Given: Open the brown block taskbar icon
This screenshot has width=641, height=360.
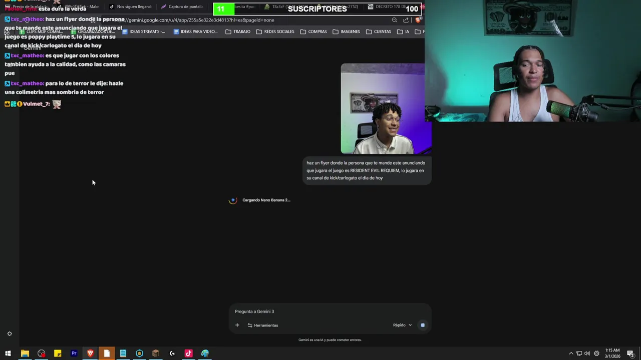Looking at the screenshot, I should pyautogui.click(x=156, y=353).
